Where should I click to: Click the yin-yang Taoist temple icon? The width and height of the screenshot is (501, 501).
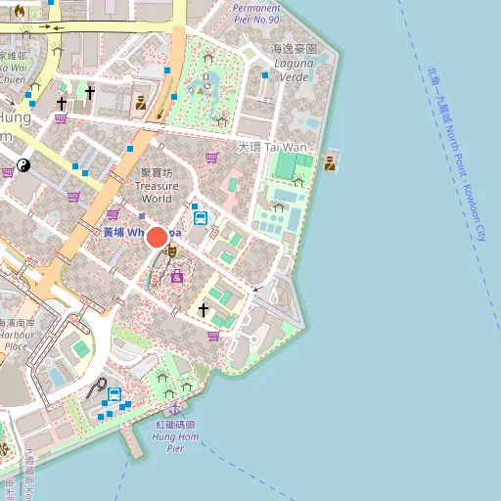coord(23,165)
